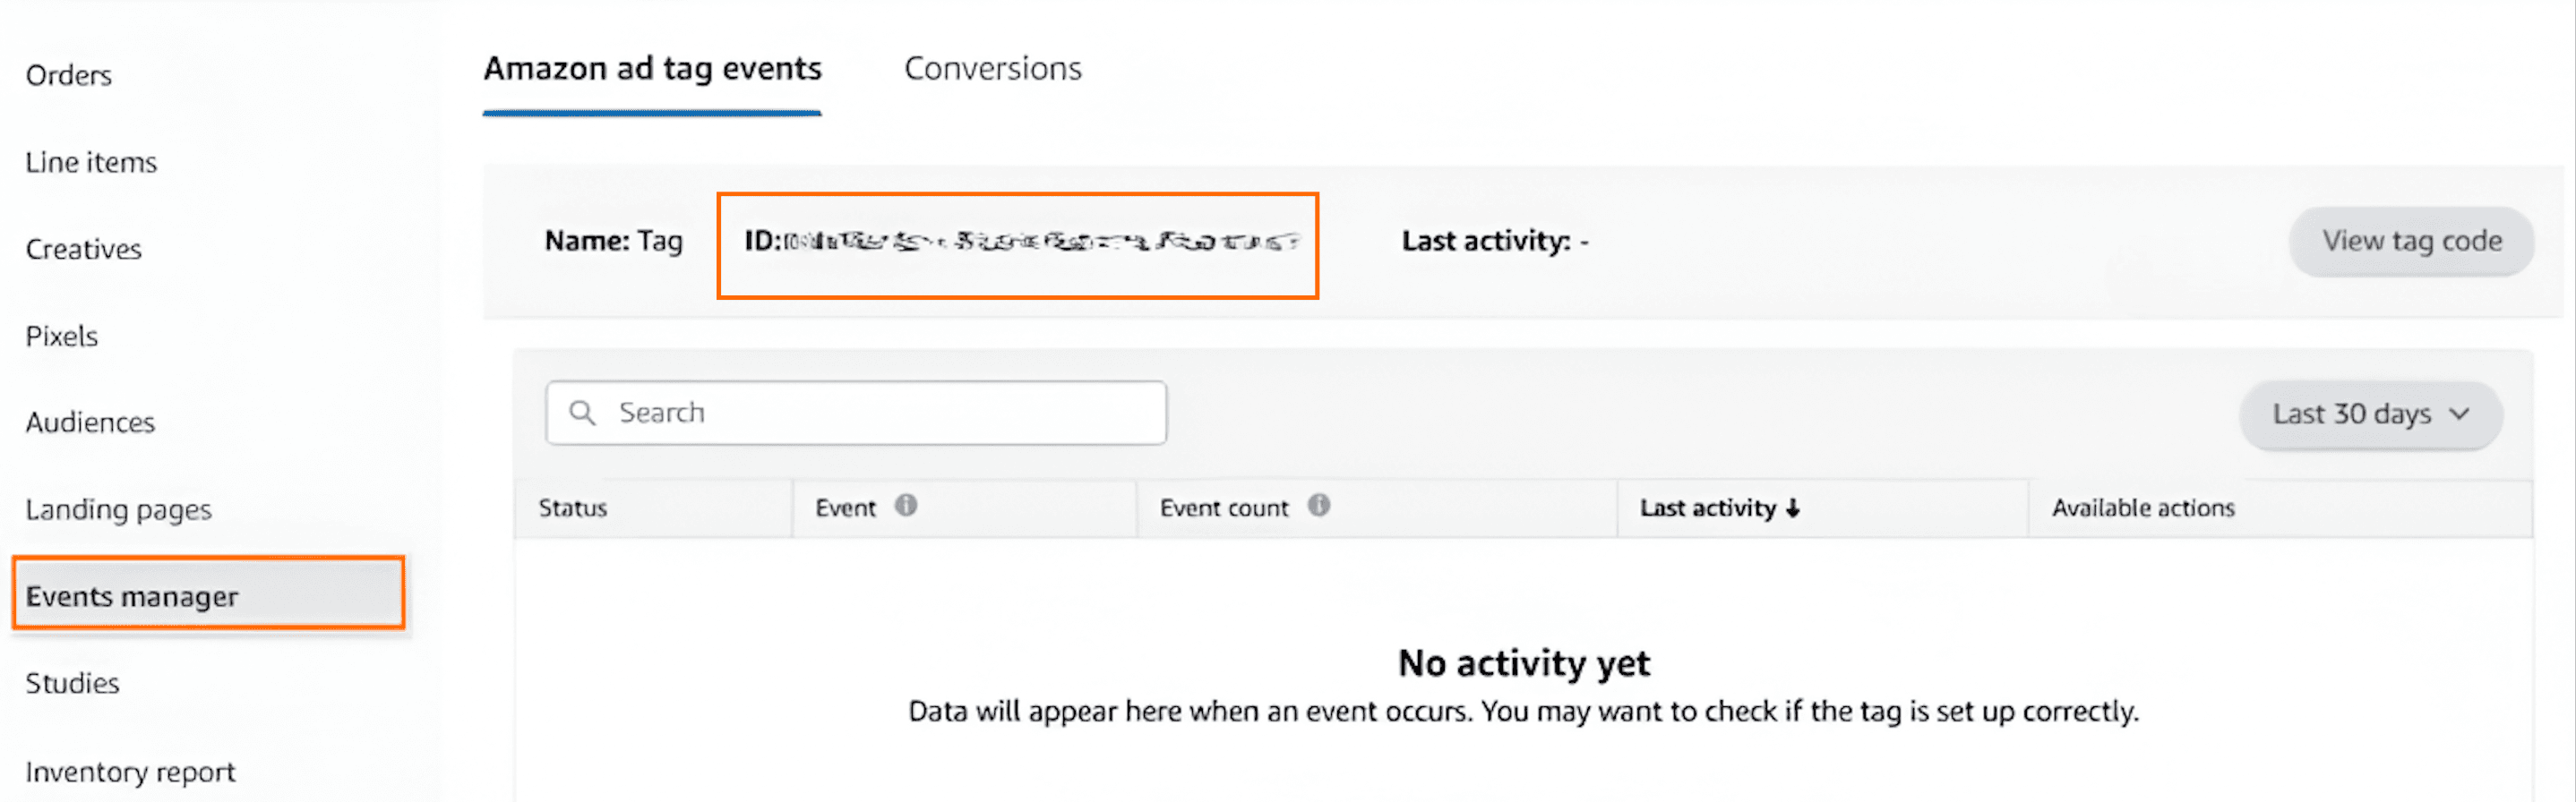Open Orders in the sidebar
This screenshot has width=2576, height=802.
pos(69,76)
